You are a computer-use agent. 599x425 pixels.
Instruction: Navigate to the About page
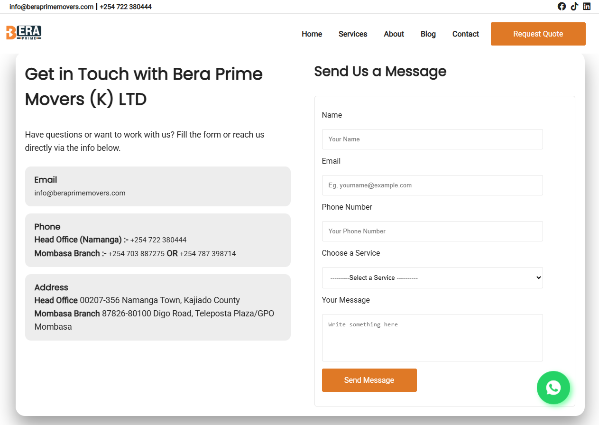point(394,34)
